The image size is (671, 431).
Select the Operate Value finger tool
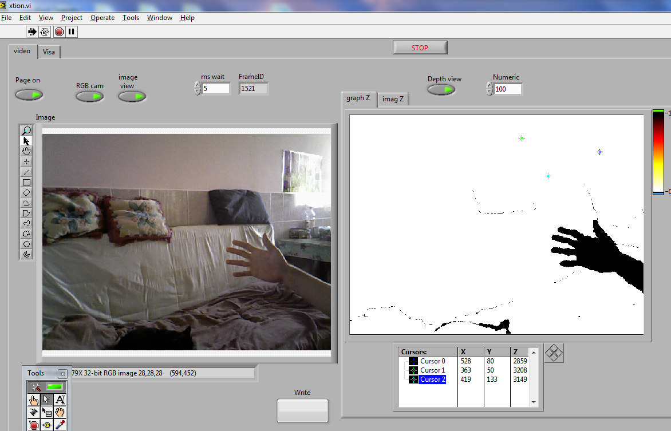click(x=34, y=400)
